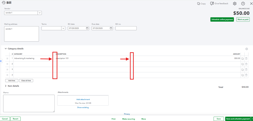Open the settings gear at top right
This screenshot has width=253, height=121.
coord(235,4)
